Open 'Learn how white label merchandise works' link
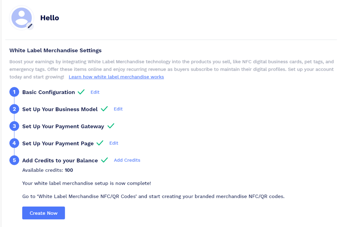Viewport: 343px width, 227px height. 116,77
